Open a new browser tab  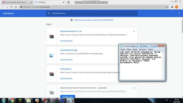68,2
